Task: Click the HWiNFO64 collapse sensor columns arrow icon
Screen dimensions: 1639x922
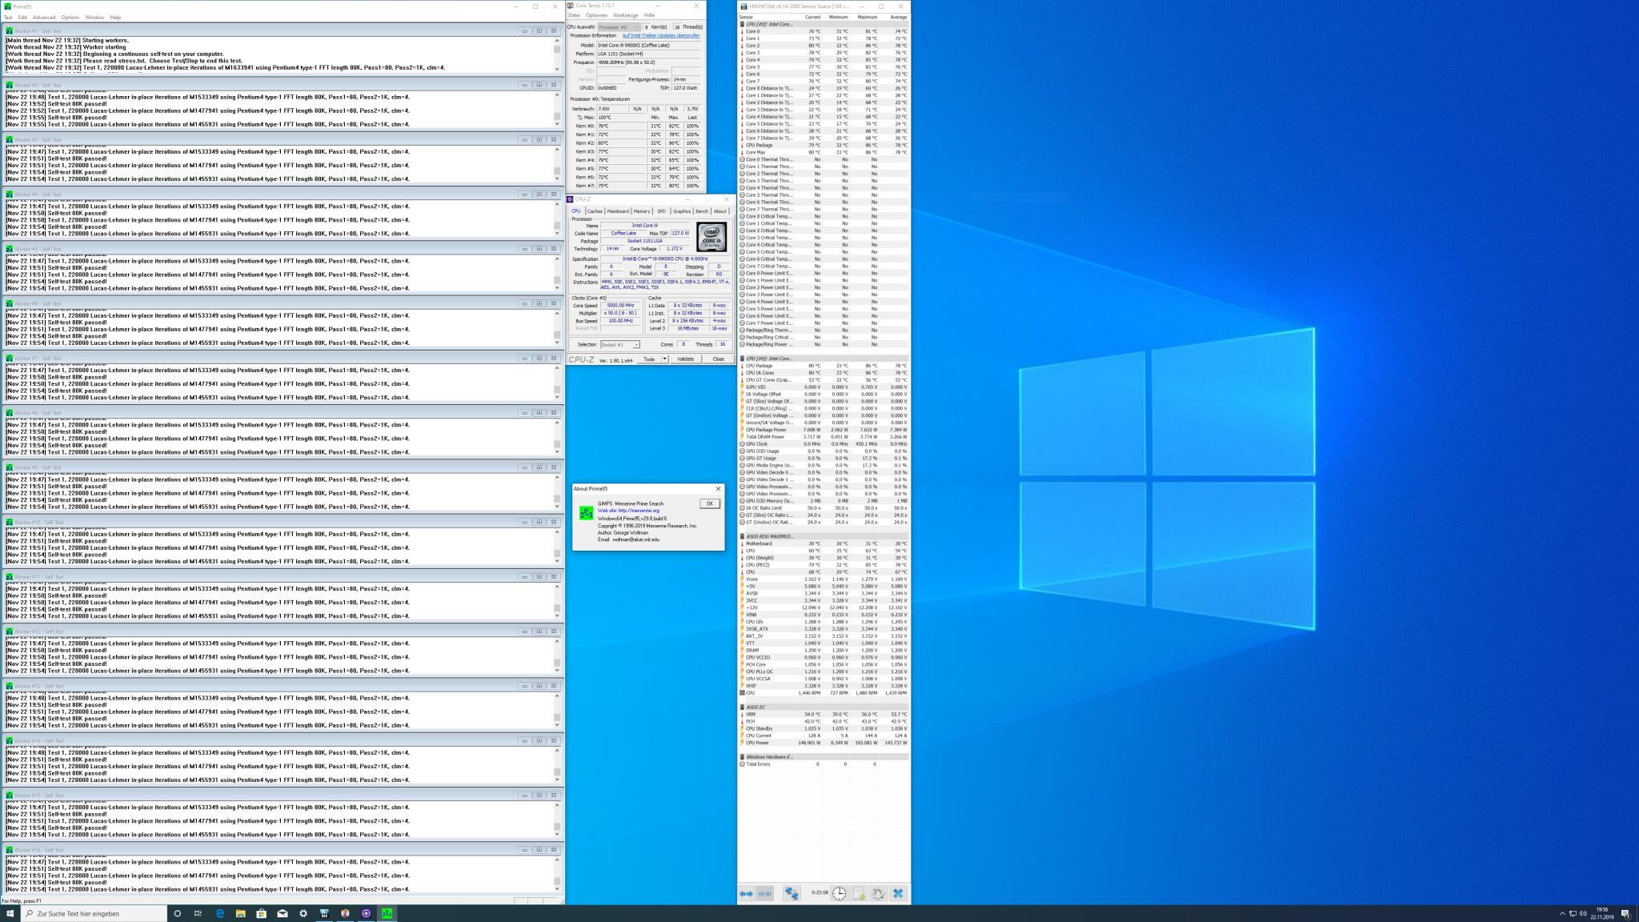Action: click(764, 893)
